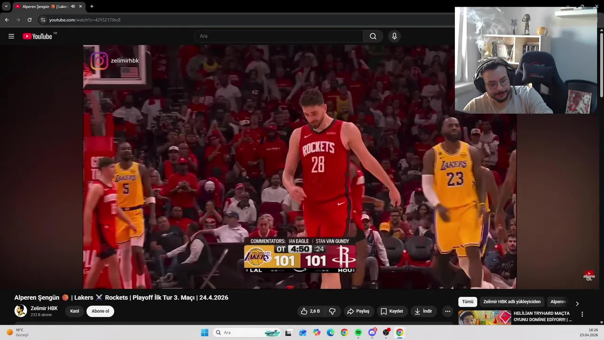Go forward in browser history

[x=18, y=20]
